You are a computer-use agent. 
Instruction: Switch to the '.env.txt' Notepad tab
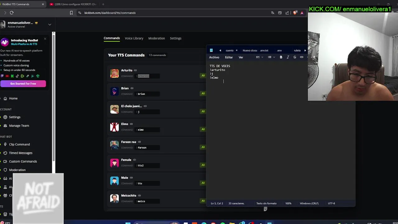tap(264, 50)
